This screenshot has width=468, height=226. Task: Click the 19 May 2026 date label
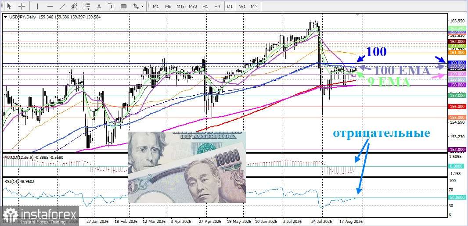click(x=238, y=222)
